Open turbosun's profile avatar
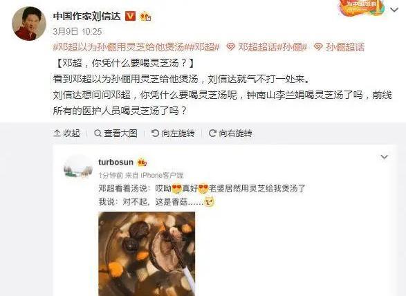This screenshot has height=296, width=406. click(78, 169)
